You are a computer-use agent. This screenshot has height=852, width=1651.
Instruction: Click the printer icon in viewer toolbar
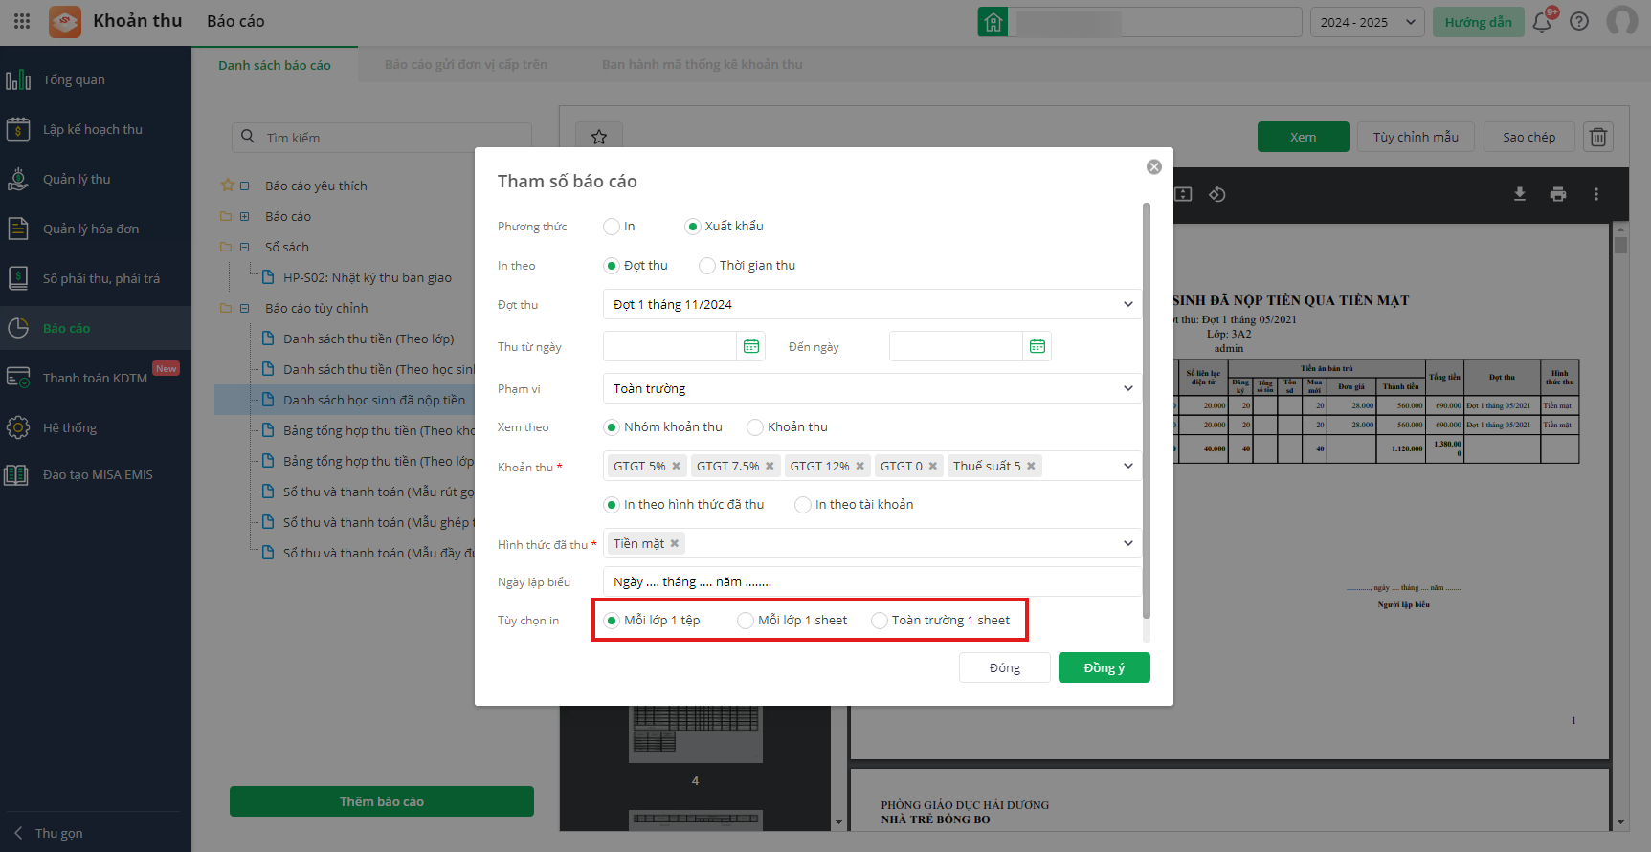point(1558,194)
